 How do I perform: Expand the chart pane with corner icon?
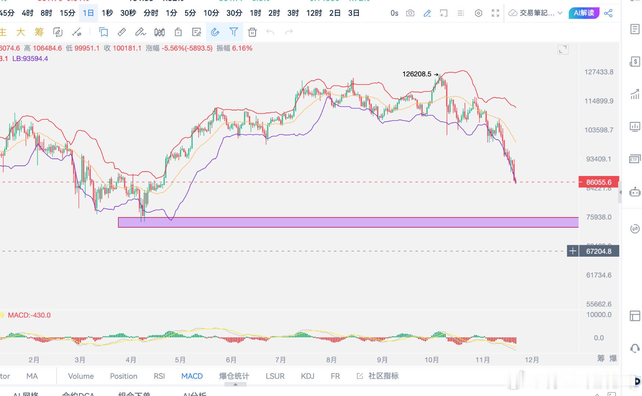pyautogui.click(x=563, y=49)
